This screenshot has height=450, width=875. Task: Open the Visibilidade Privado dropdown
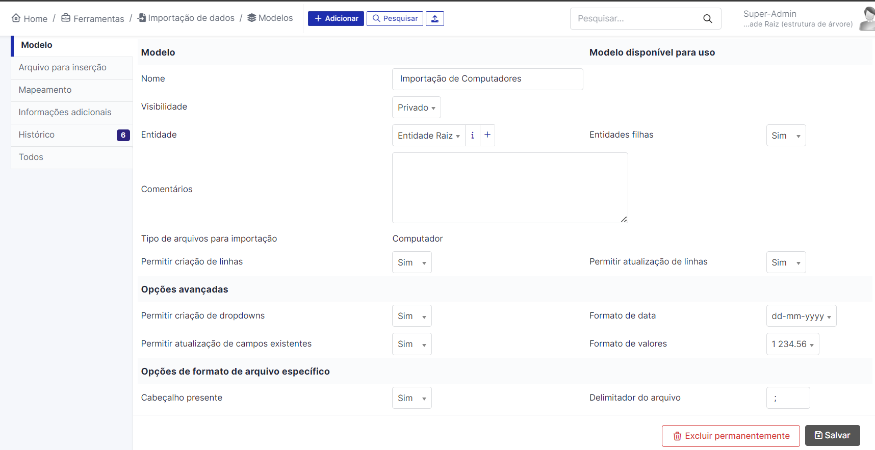[417, 108]
